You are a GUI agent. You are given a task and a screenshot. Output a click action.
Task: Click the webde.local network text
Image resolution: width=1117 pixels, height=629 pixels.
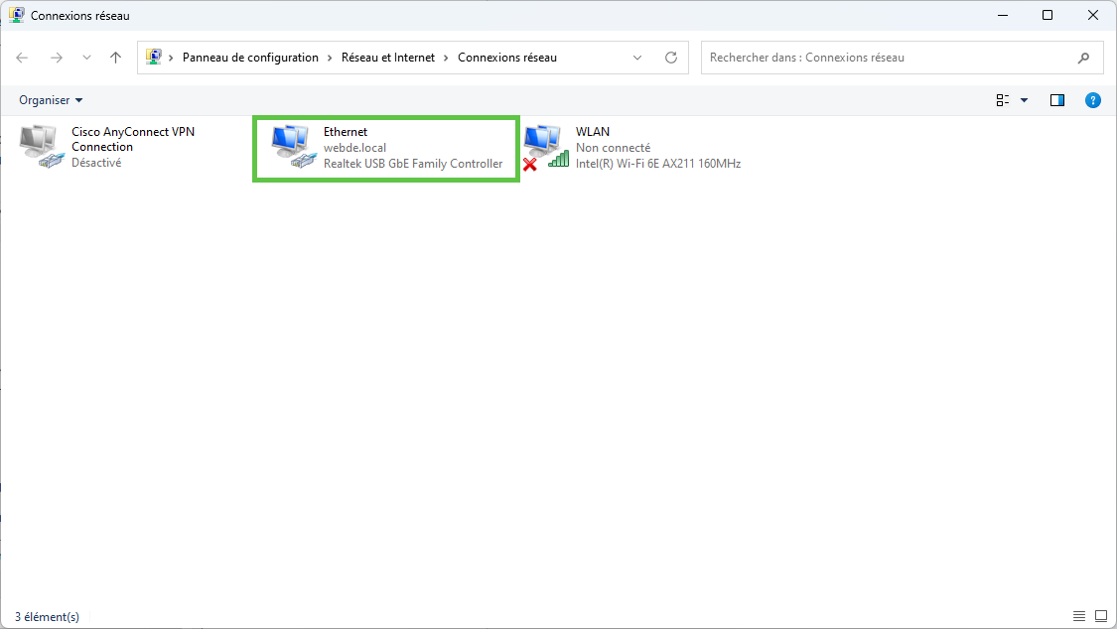(x=354, y=147)
